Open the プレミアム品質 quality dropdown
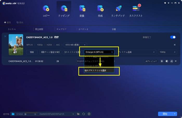182x118 pixels. point(136,52)
